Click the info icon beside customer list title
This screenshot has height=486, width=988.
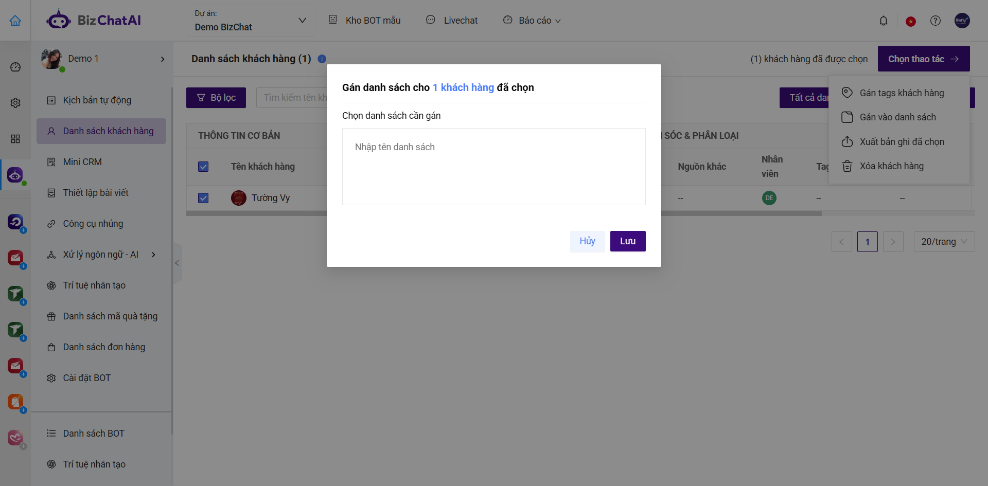click(322, 59)
